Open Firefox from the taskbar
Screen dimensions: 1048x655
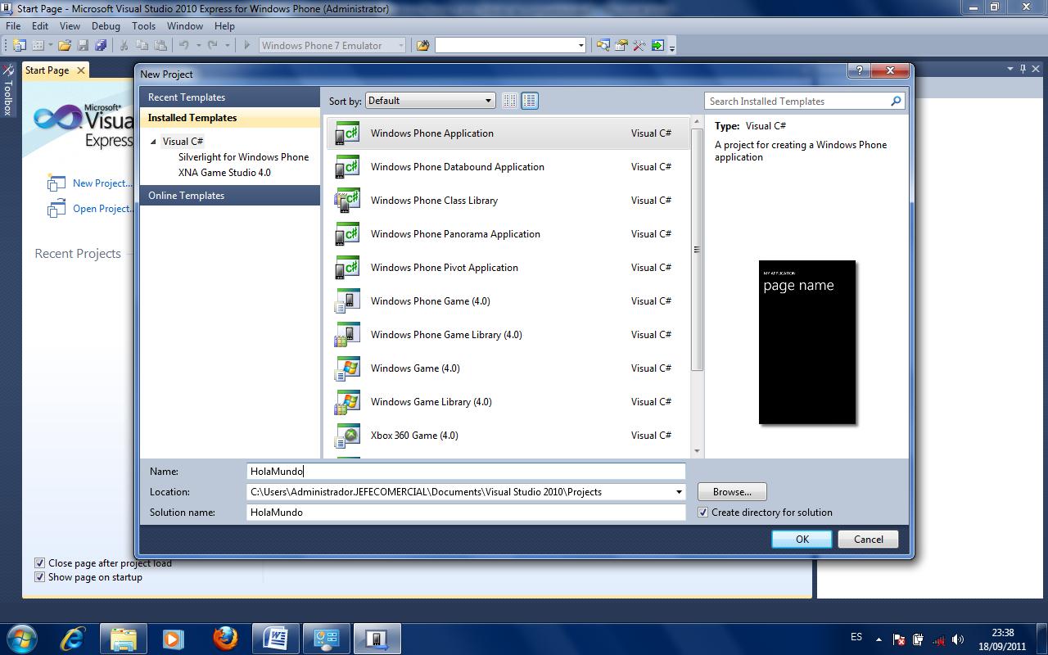click(224, 639)
